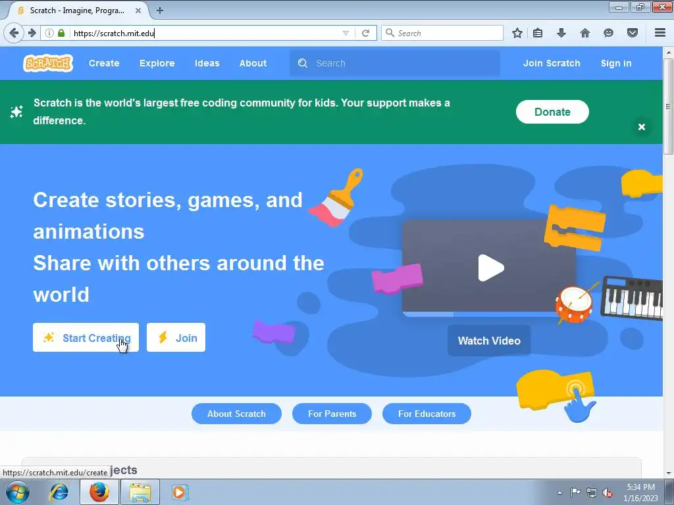Click the vertical scrollbar thumb
This screenshot has height=505, width=674.
pyautogui.click(x=668, y=106)
